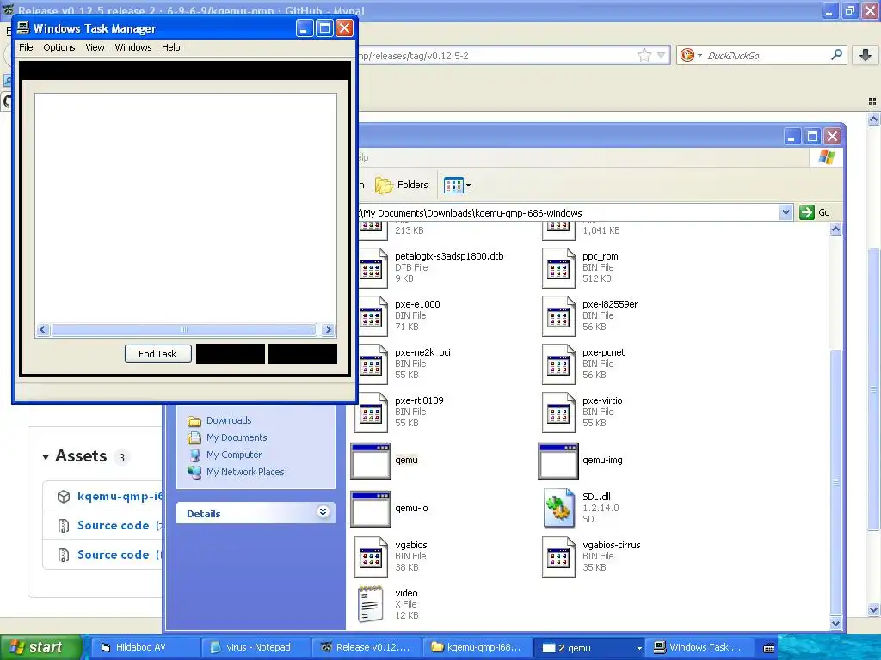Image resolution: width=881 pixels, height=660 pixels.
Task: Click Explorer file list scroll down arrow
Action: point(835,623)
